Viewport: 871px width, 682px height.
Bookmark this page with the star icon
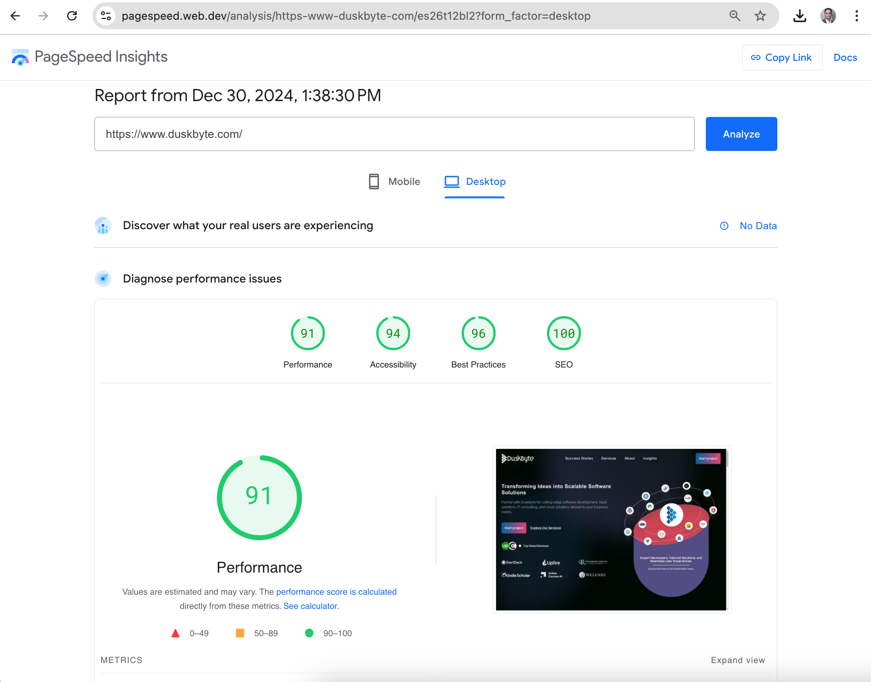click(x=760, y=16)
